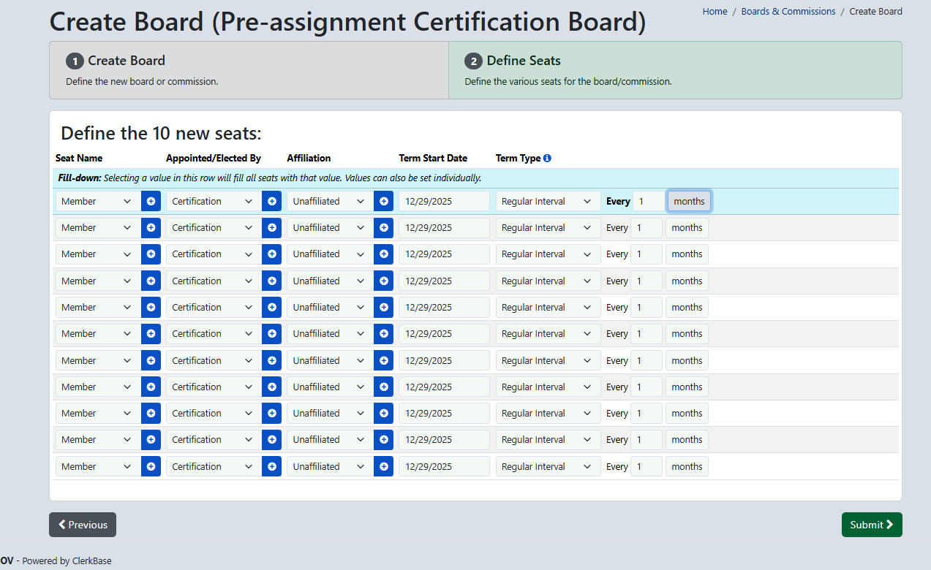
Task: Add new appointer in fill-down row
Action: tap(271, 201)
